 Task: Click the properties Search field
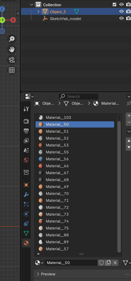pos(79,96)
